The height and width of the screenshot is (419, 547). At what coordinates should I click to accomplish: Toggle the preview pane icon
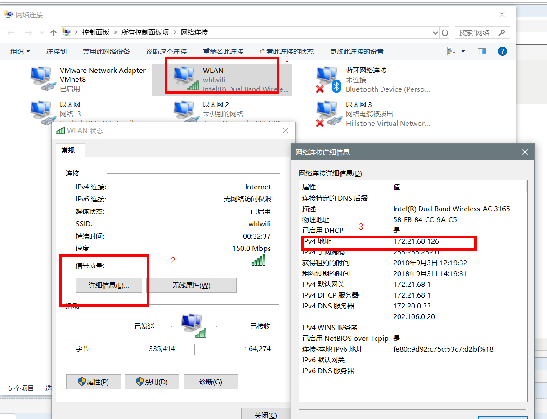[481, 51]
